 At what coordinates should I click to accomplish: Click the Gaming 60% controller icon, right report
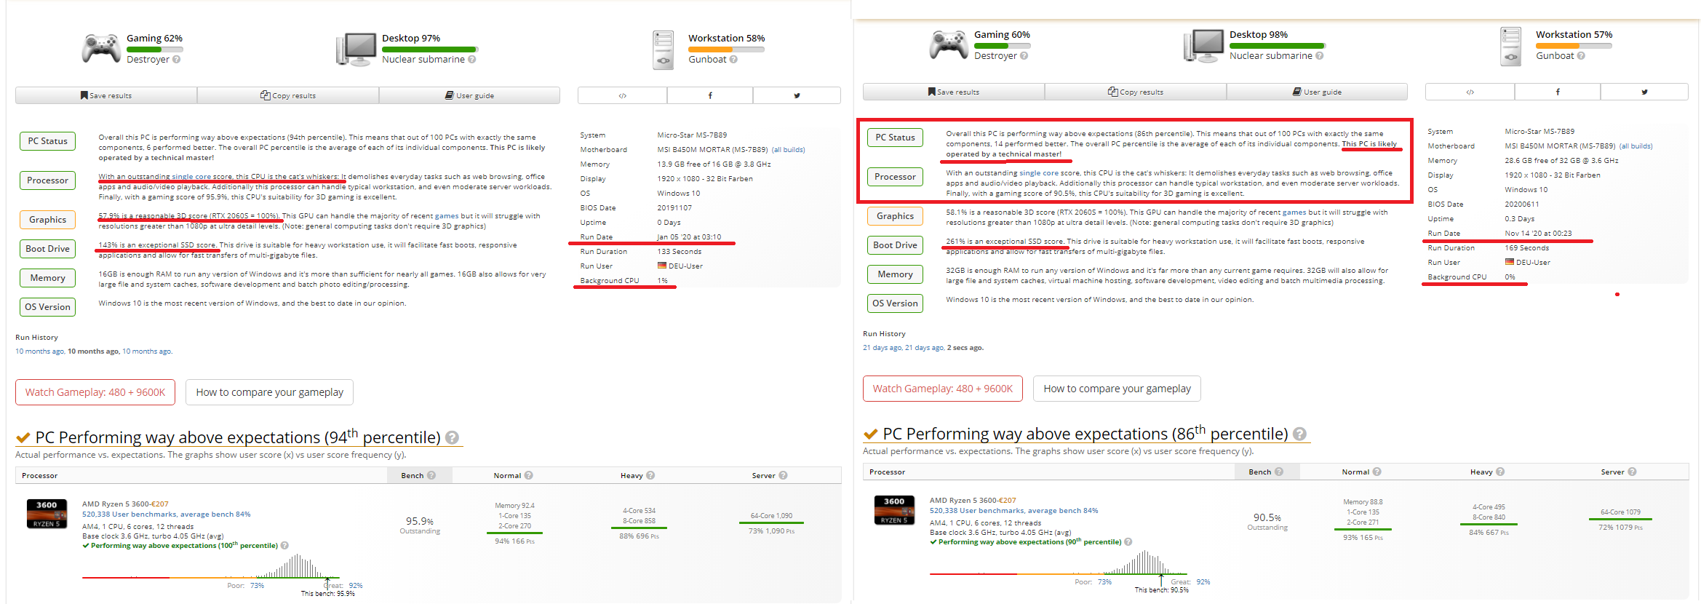(949, 45)
